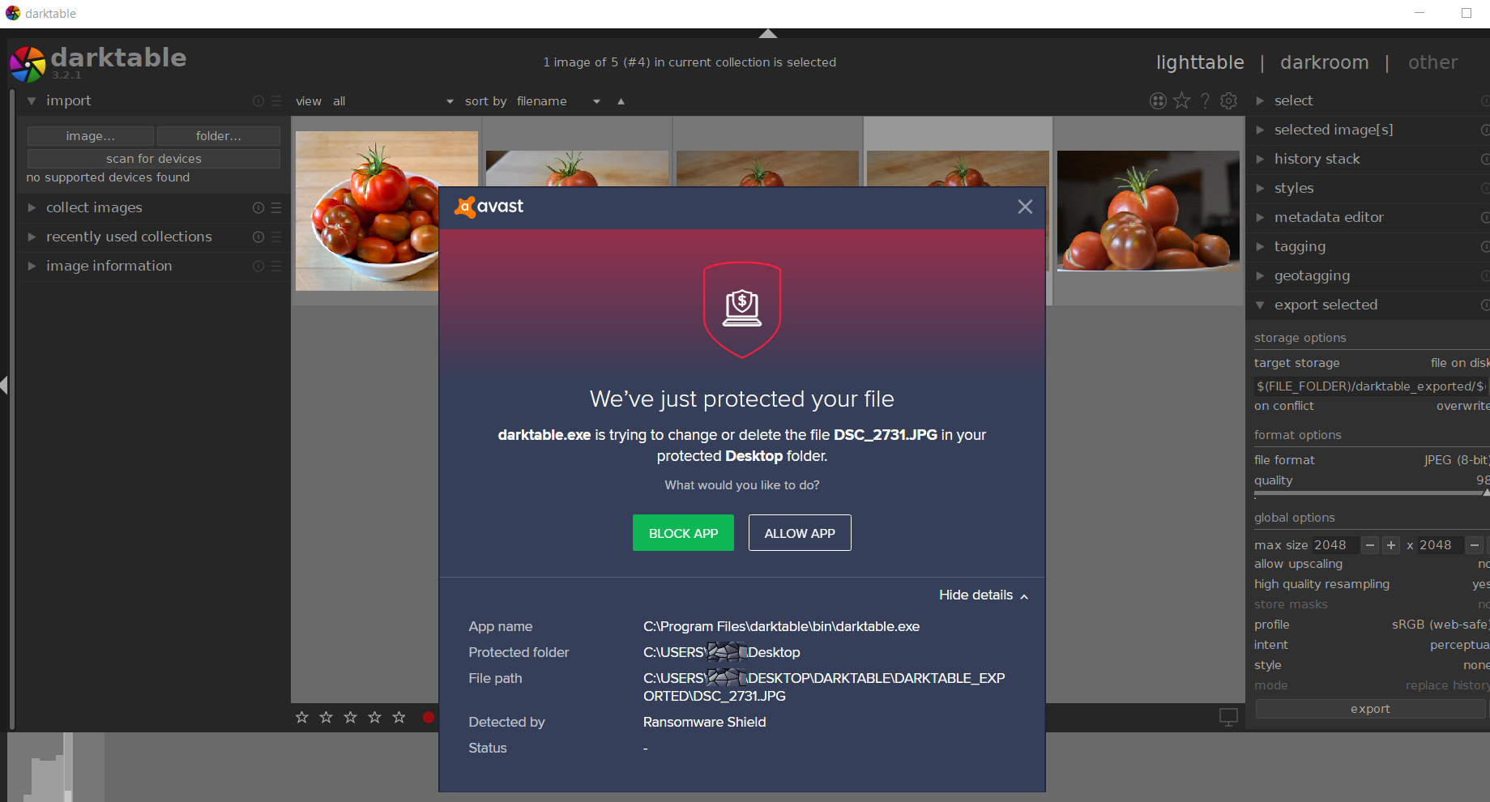Click the Avast logo in dialog

pyautogui.click(x=489, y=207)
